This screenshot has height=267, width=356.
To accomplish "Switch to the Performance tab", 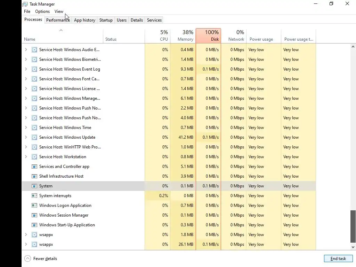I will pyautogui.click(x=58, y=20).
